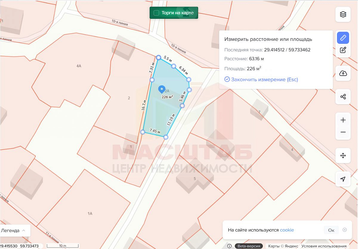Open the cookie policy link
The image size is (358, 249).
pyautogui.click(x=287, y=230)
